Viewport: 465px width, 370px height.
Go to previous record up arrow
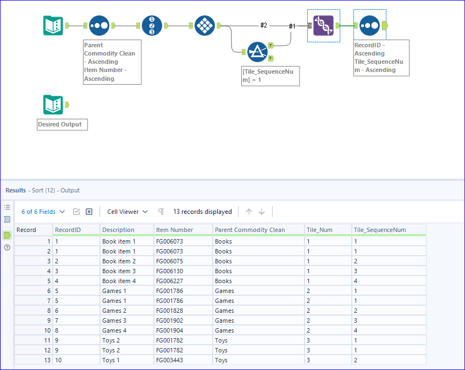pos(249,212)
